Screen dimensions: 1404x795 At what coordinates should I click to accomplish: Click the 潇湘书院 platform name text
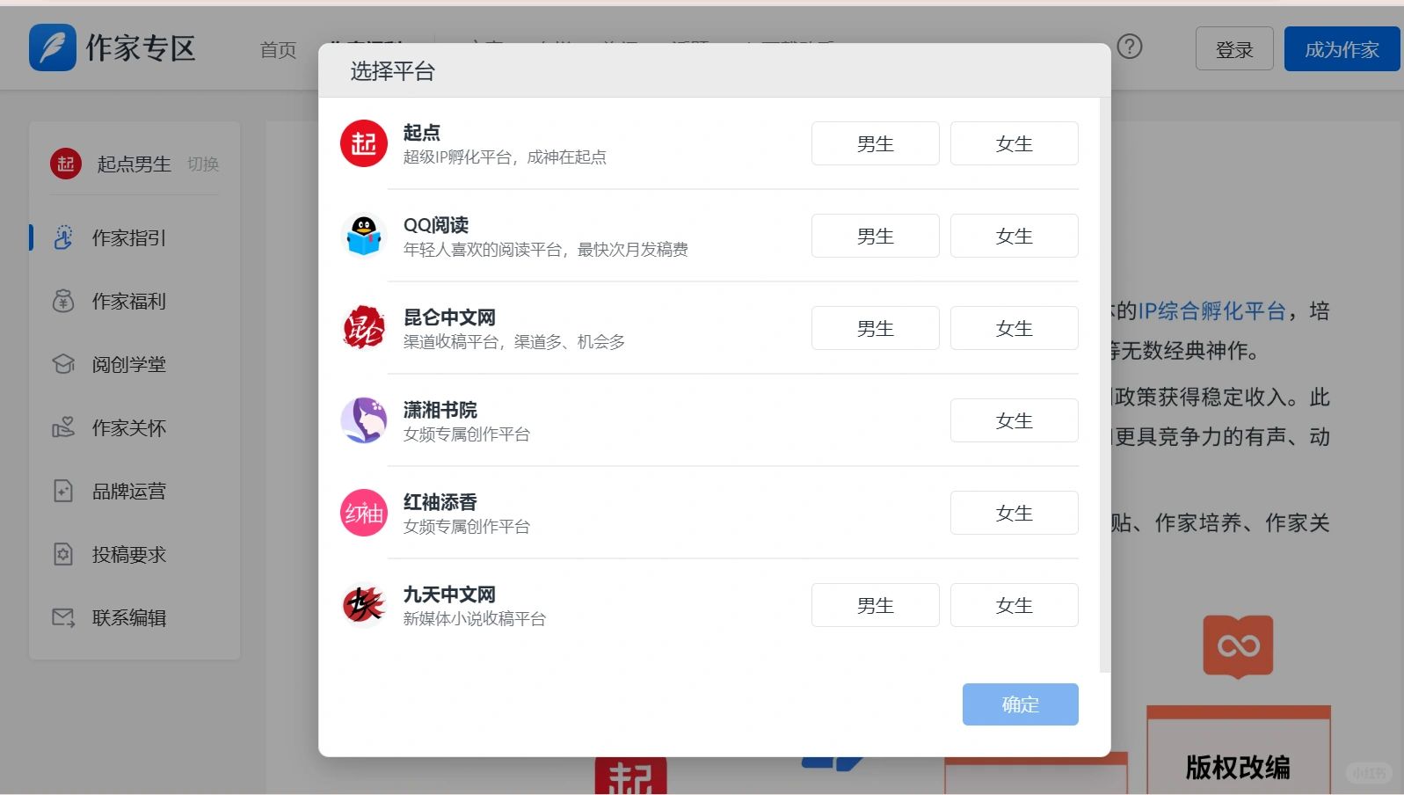[x=440, y=410]
